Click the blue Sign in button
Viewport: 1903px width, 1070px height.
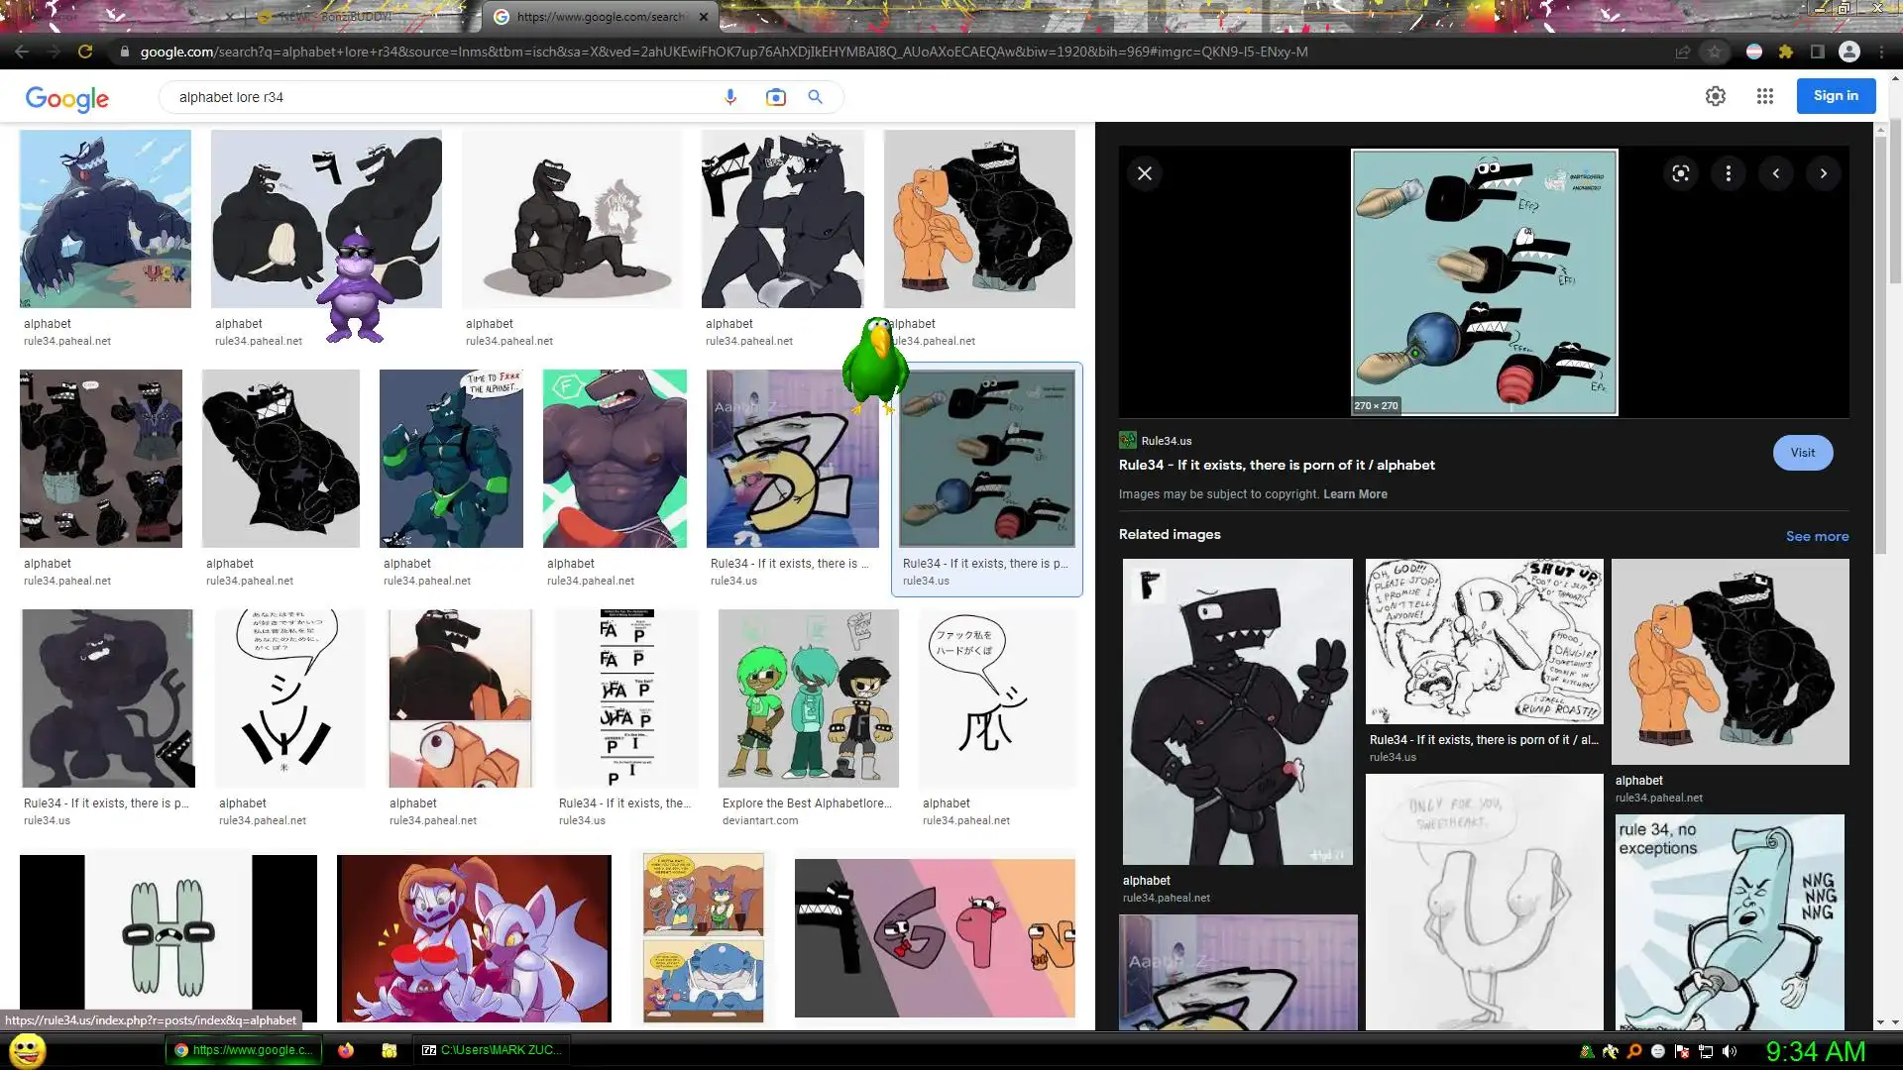pos(1836,96)
